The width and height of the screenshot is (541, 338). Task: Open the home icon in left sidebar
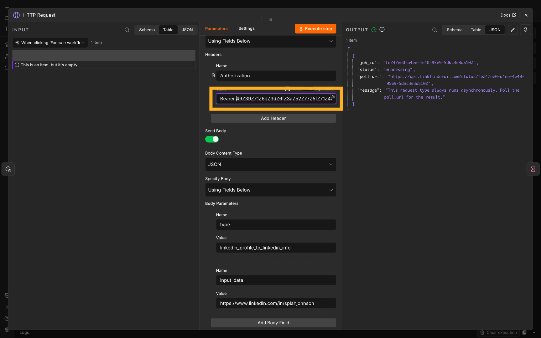point(7,45)
